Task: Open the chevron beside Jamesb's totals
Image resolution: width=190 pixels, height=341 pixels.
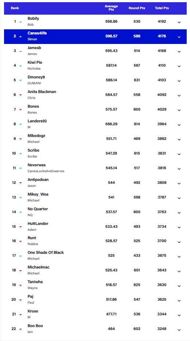Action: tap(179, 52)
